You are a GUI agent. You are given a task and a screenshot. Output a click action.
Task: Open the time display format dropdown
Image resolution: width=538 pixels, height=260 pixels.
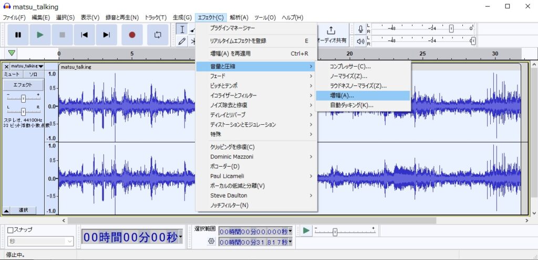(181, 237)
